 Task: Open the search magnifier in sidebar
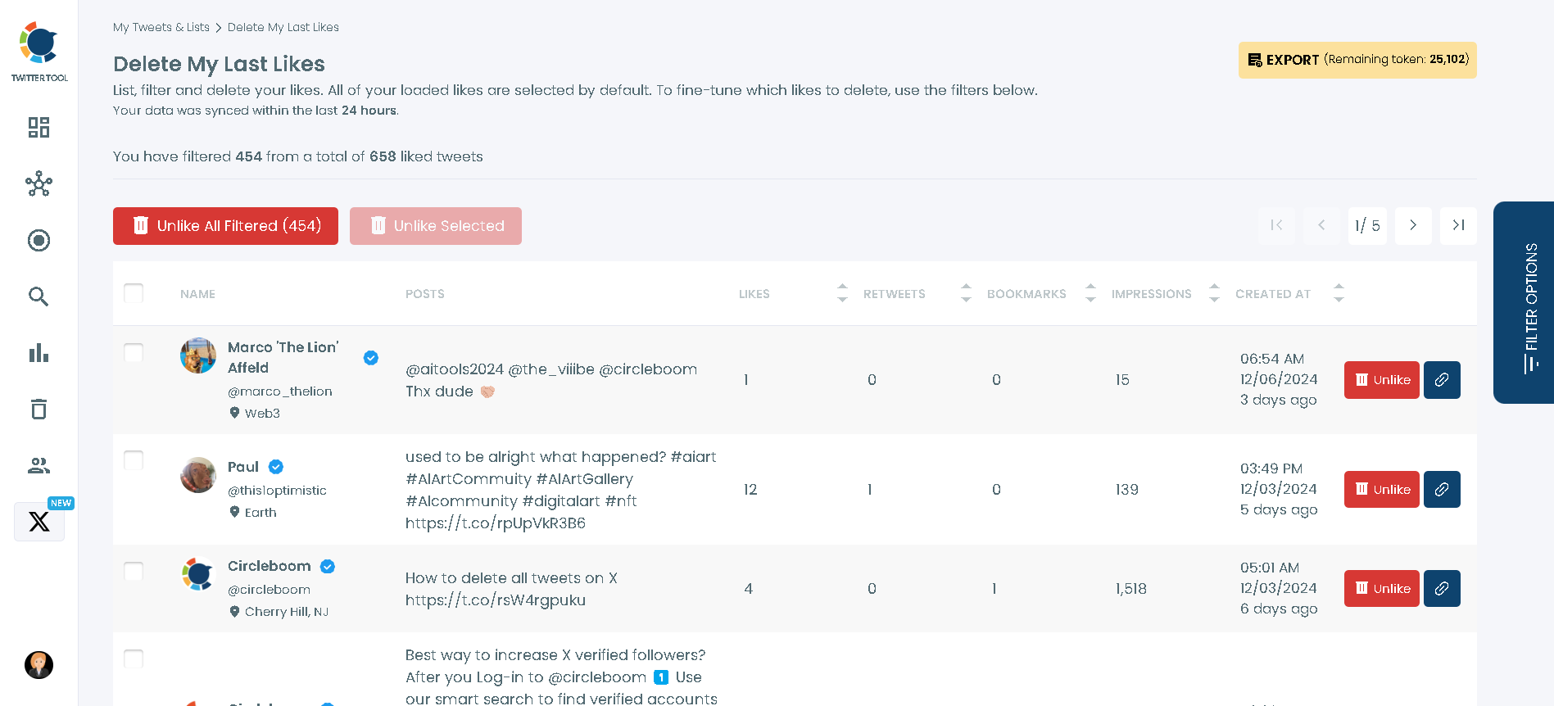[39, 296]
